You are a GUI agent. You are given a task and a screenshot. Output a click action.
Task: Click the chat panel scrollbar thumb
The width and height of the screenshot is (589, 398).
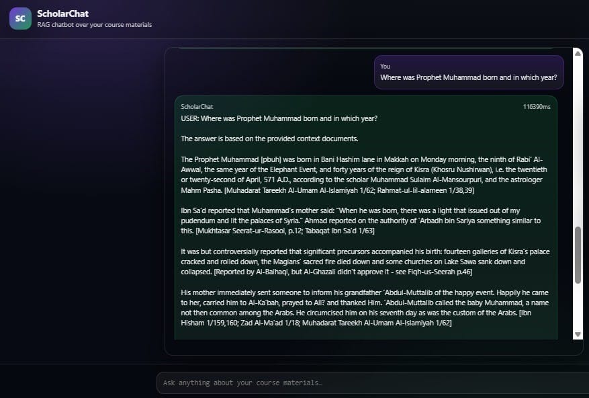[x=578, y=254]
